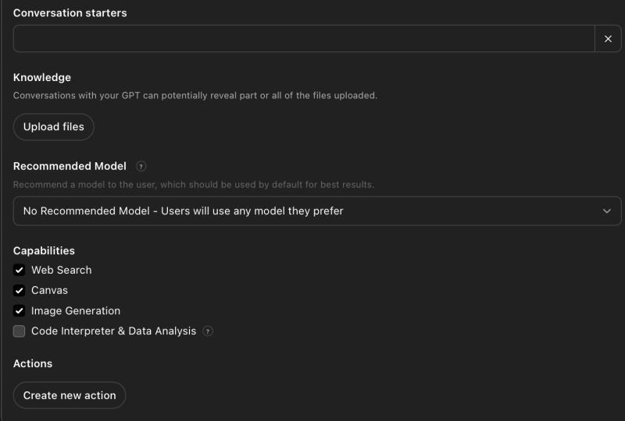Click the 'Actions' section heading

(33, 364)
